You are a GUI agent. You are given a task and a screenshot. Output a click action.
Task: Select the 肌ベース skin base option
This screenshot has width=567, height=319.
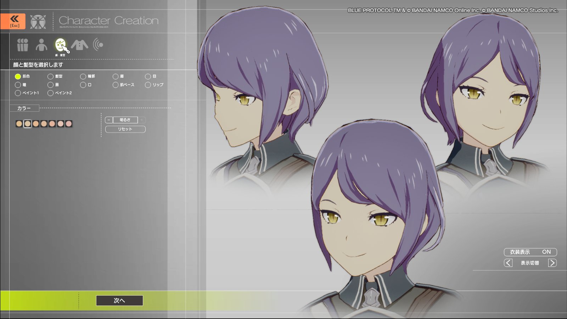click(x=124, y=85)
